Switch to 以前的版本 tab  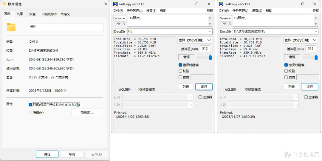tap(49, 14)
